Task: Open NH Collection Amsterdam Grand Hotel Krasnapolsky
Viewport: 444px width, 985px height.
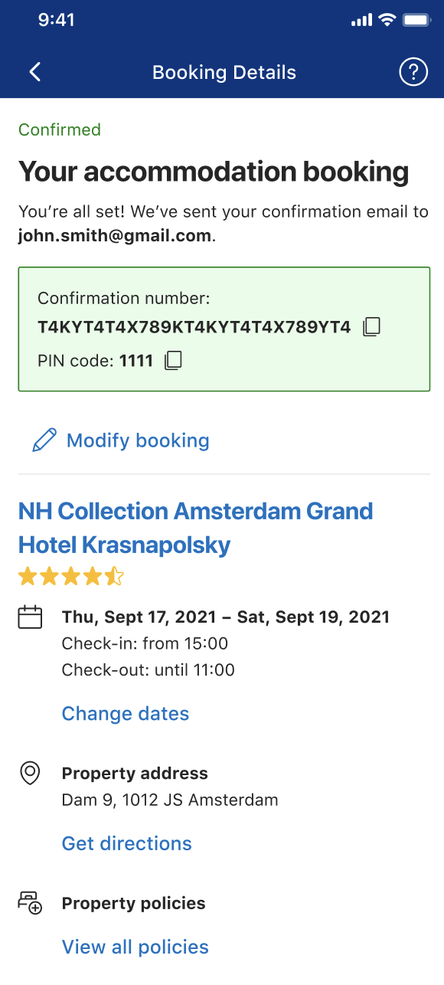Action: (x=196, y=528)
